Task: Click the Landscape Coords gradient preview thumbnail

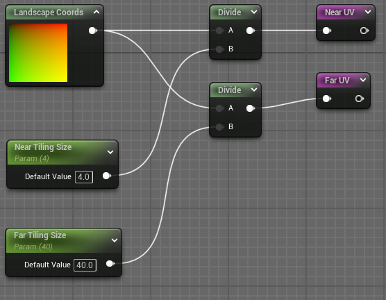Action: [x=38, y=53]
